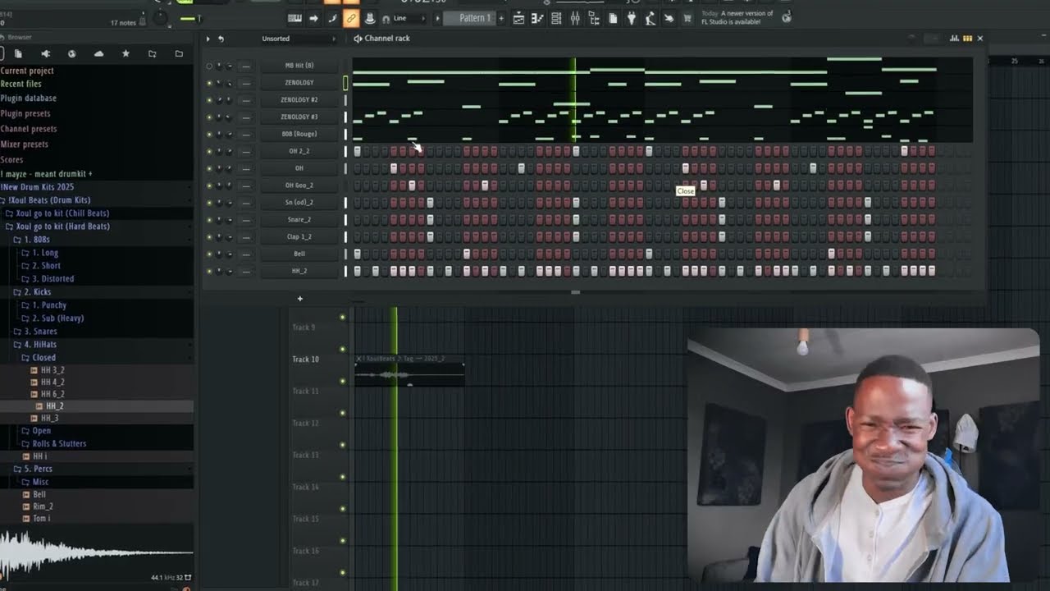Click the undo arrow in Channel rack header
Image resolution: width=1050 pixels, height=591 pixels.
pos(221,39)
